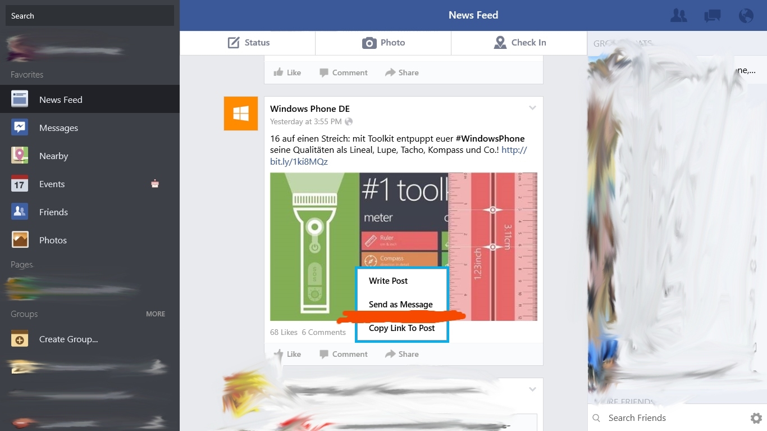
Task: Select the Photo upload tab
Action: [x=383, y=43]
